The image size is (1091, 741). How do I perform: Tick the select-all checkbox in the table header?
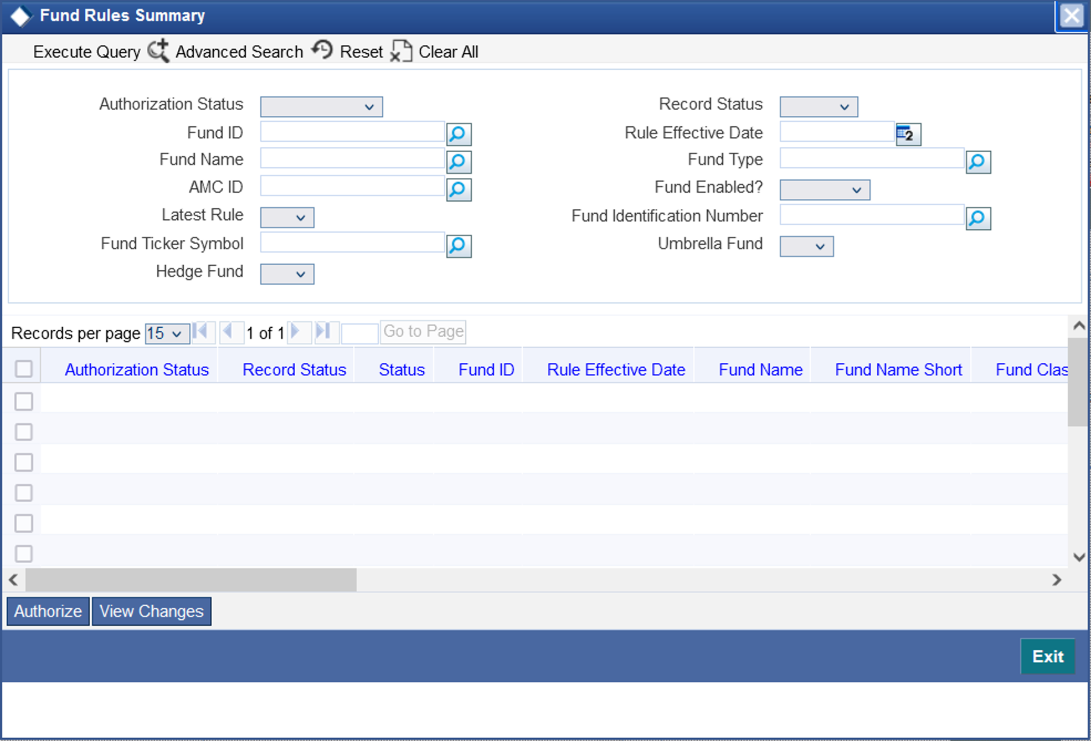(x=24, y=369)
